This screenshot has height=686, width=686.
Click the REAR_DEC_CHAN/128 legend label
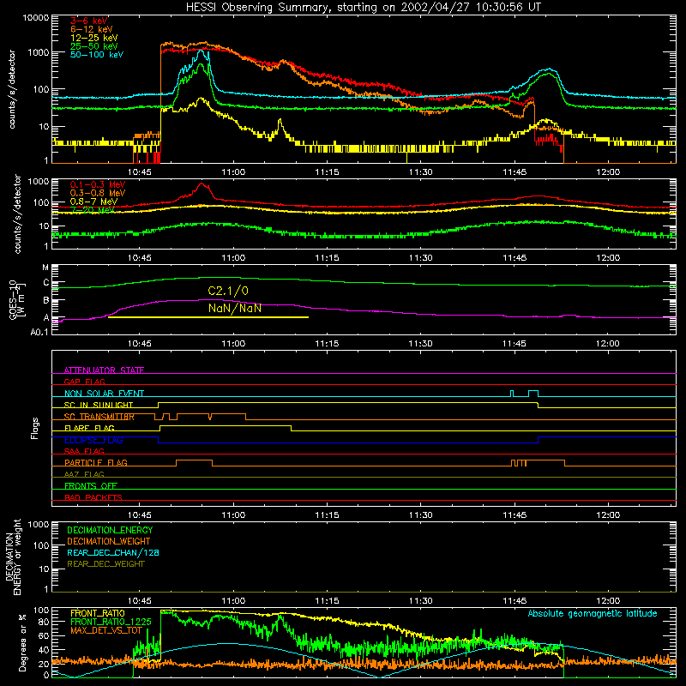click(x=113, y=552)
